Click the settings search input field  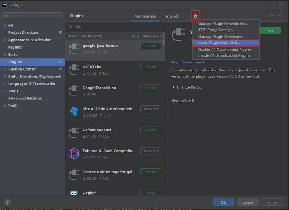click(x=32, y=16)
